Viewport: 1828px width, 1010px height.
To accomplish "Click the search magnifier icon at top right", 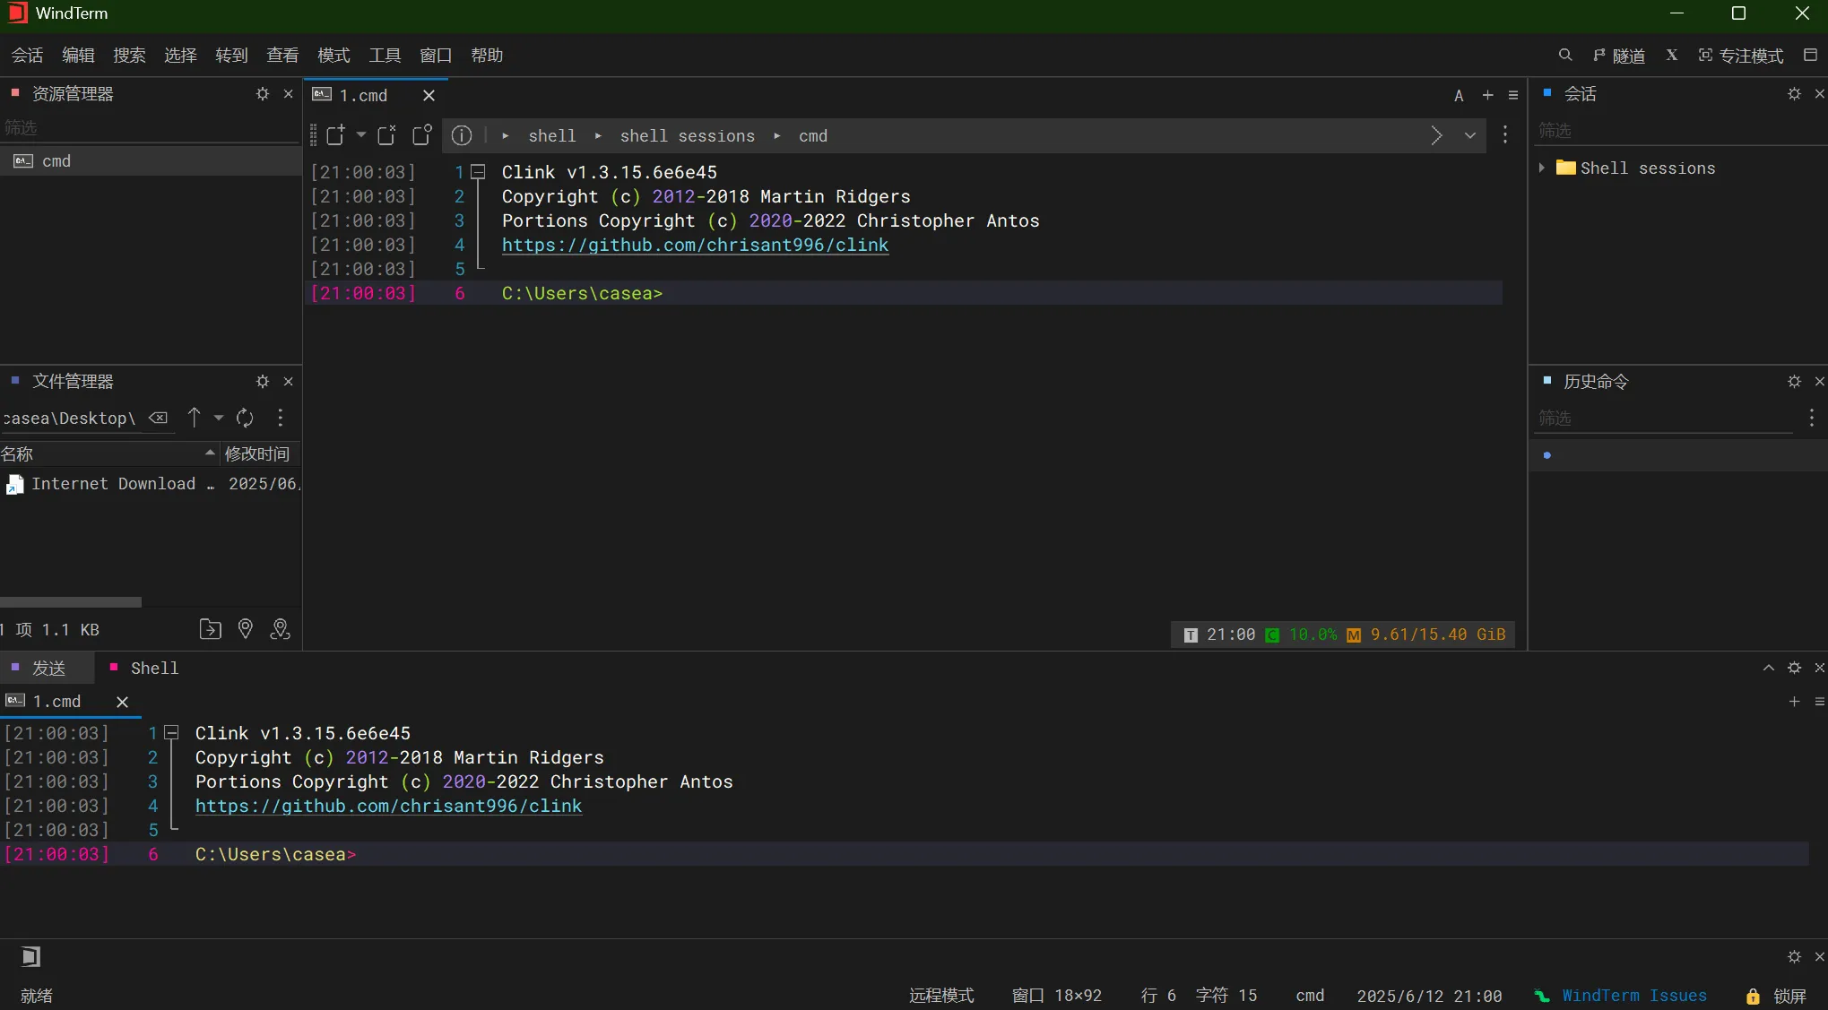I will pyautogui.click(x=1565, y=56).
